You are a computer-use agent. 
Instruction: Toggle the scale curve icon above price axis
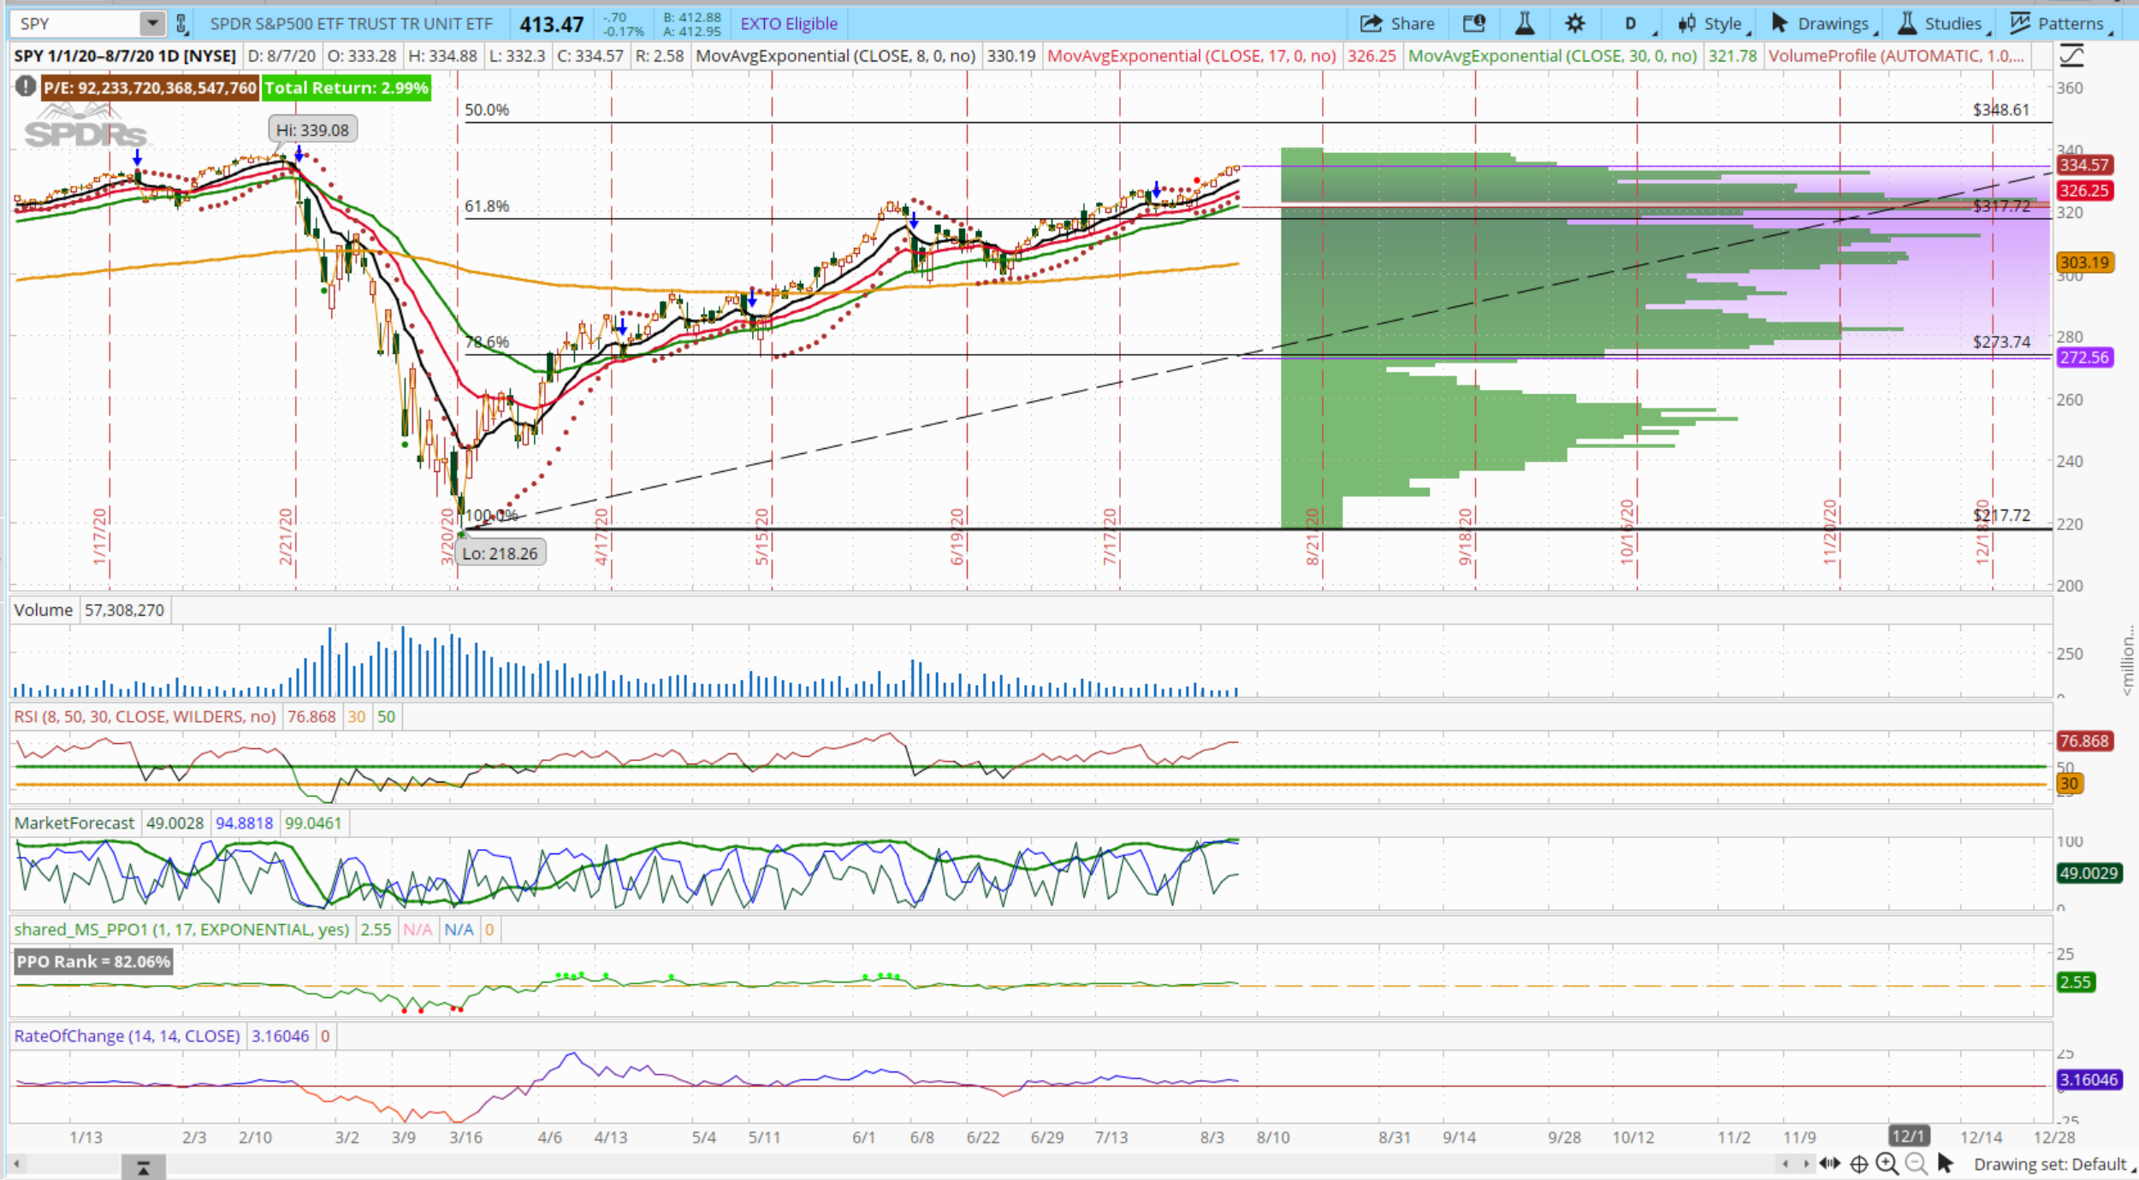(x=2071, y=56)
